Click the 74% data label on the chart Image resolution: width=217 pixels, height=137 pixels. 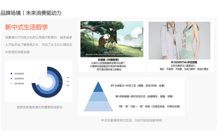68,78
